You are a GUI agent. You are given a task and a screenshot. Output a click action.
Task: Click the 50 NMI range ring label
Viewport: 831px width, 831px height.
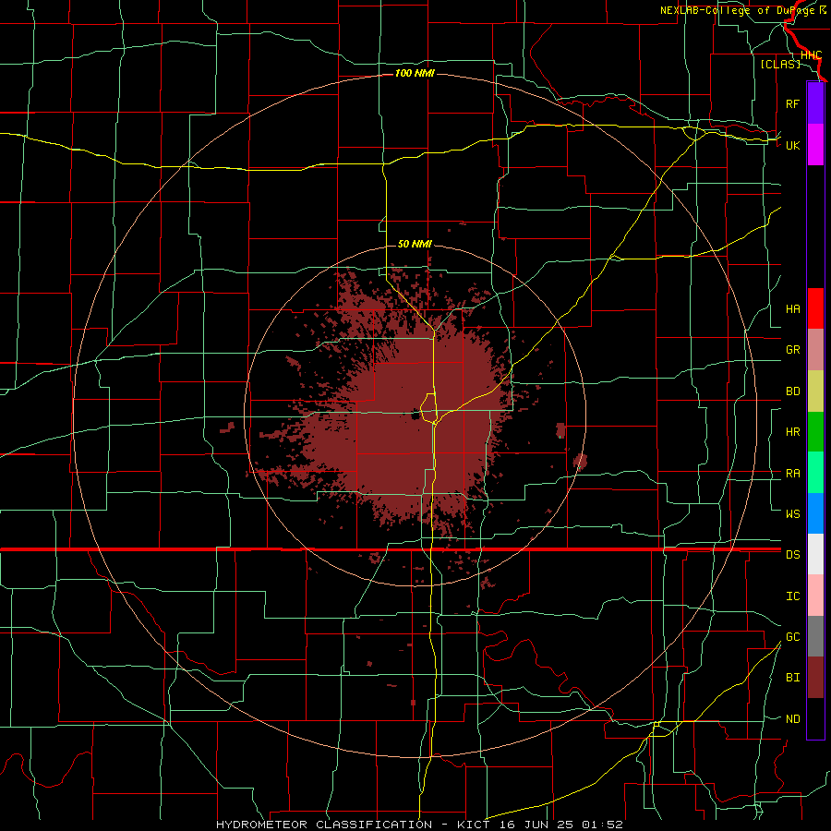tap(415, 244)
